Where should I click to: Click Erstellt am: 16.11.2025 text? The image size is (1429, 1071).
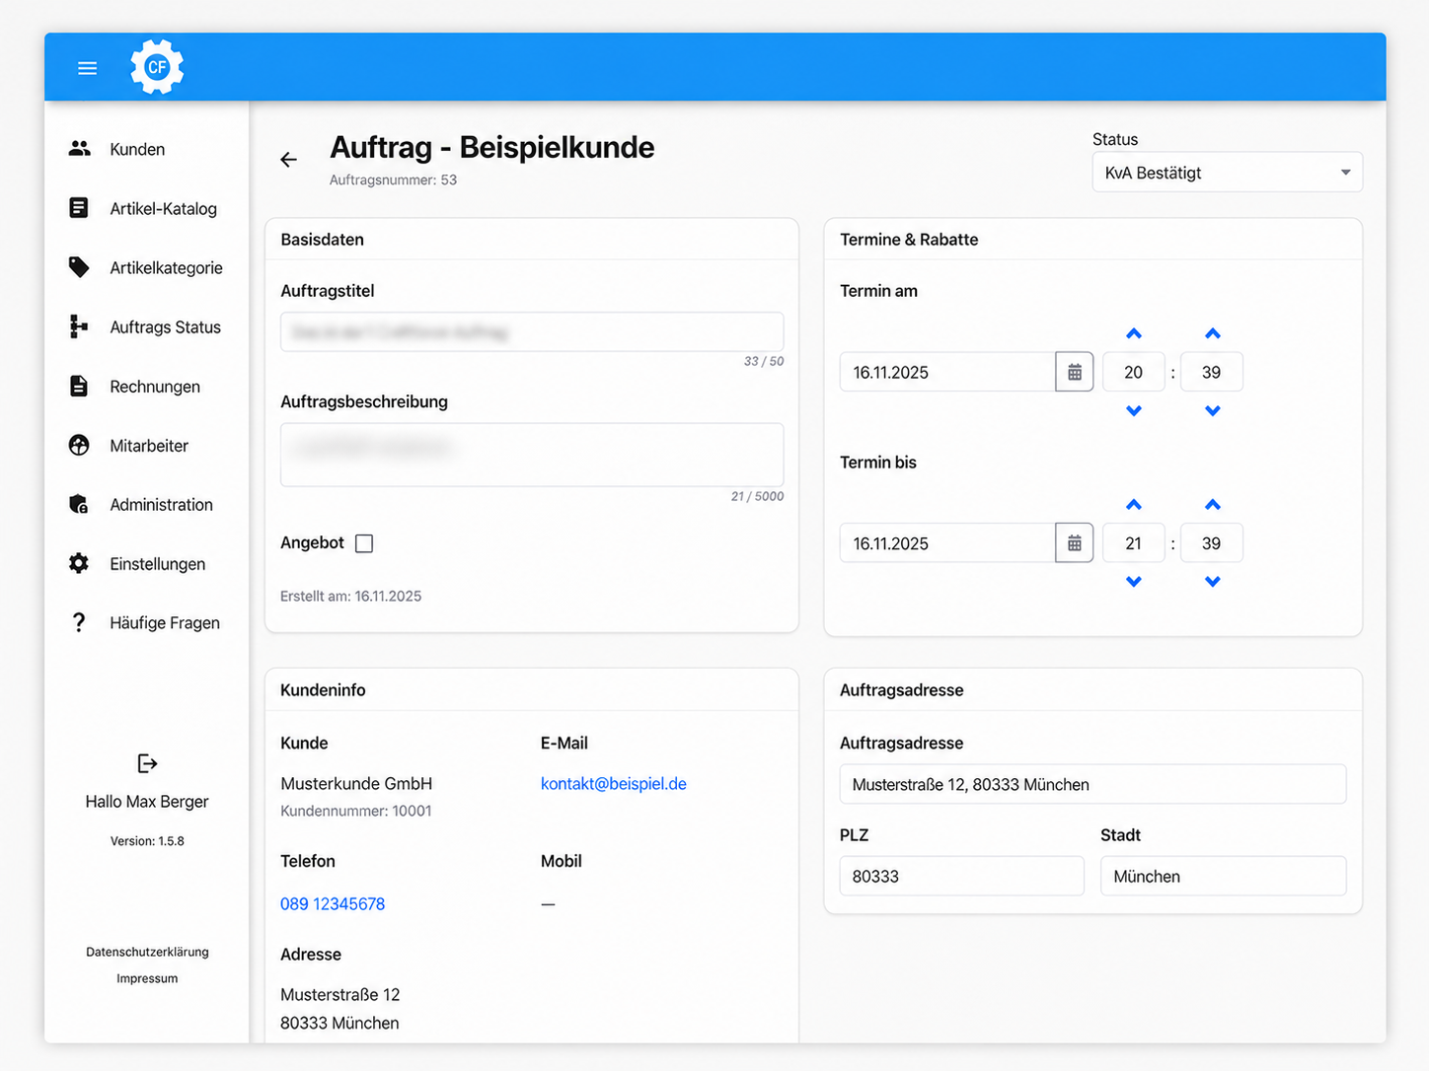(350, 596)
